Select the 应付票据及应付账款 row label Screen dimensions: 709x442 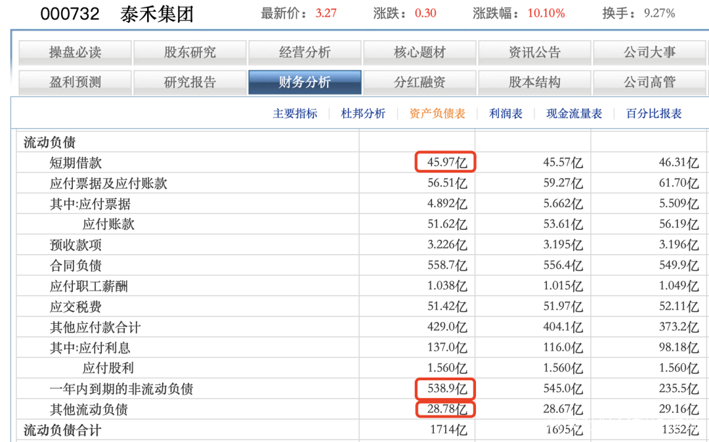click(108, 183)
